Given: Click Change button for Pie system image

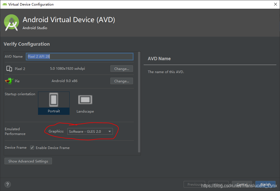Looking at the screenshot, I should point(122,81).
